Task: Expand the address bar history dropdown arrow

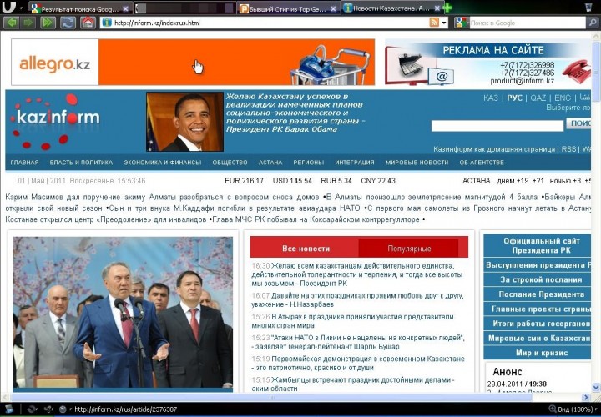Action: (444, 23)
